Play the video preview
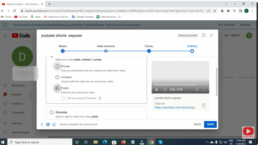258x145 pixels. (x=156, y=89)
